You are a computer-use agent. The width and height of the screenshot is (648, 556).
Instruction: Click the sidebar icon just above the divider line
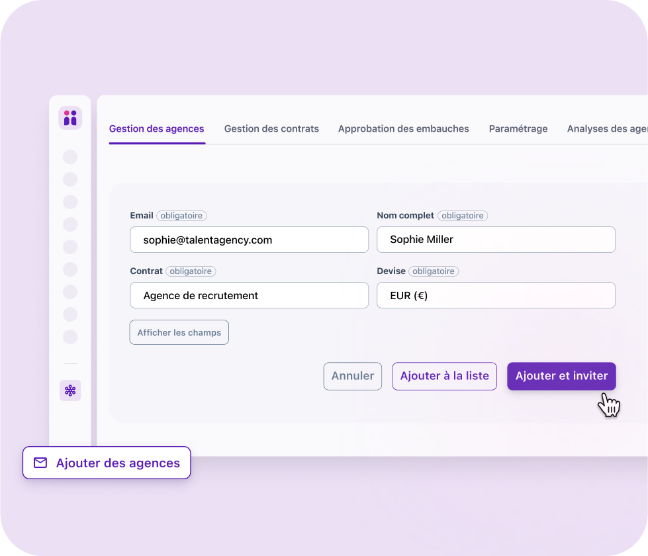69,337
